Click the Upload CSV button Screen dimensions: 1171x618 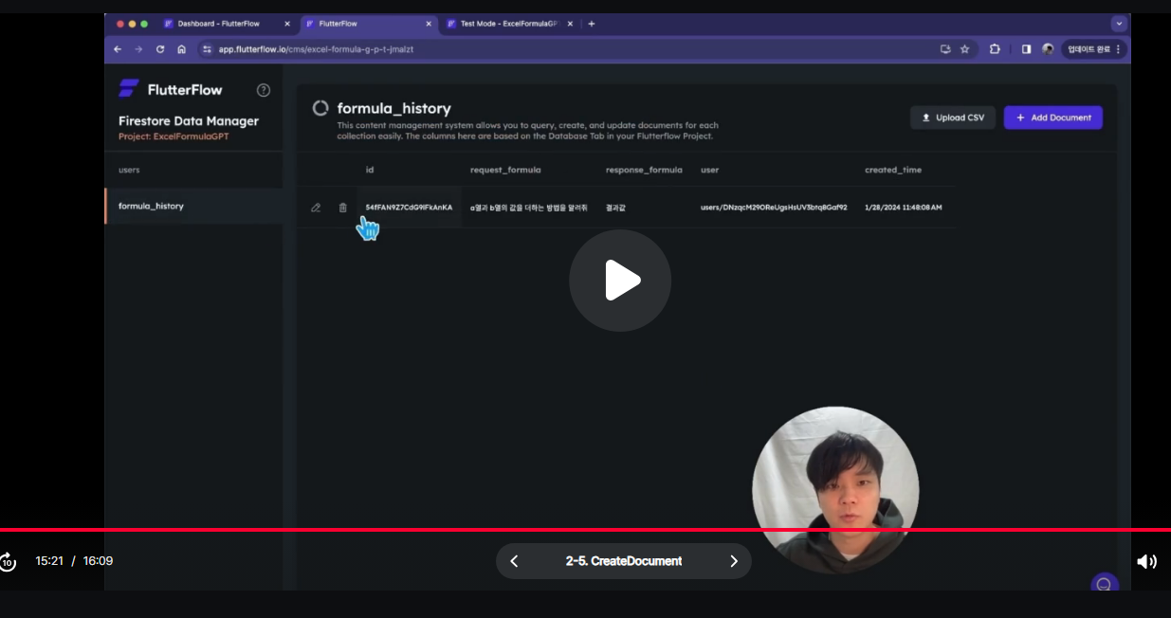(x=952, y=118)
